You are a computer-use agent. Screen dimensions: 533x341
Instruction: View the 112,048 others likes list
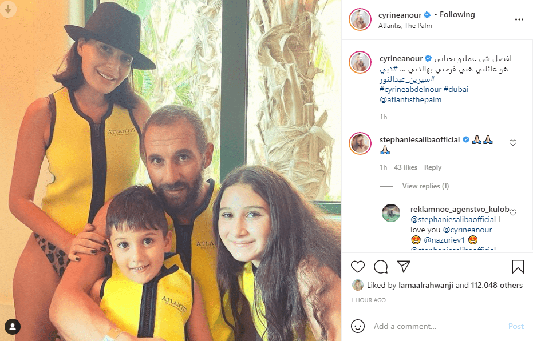point(496,286)
